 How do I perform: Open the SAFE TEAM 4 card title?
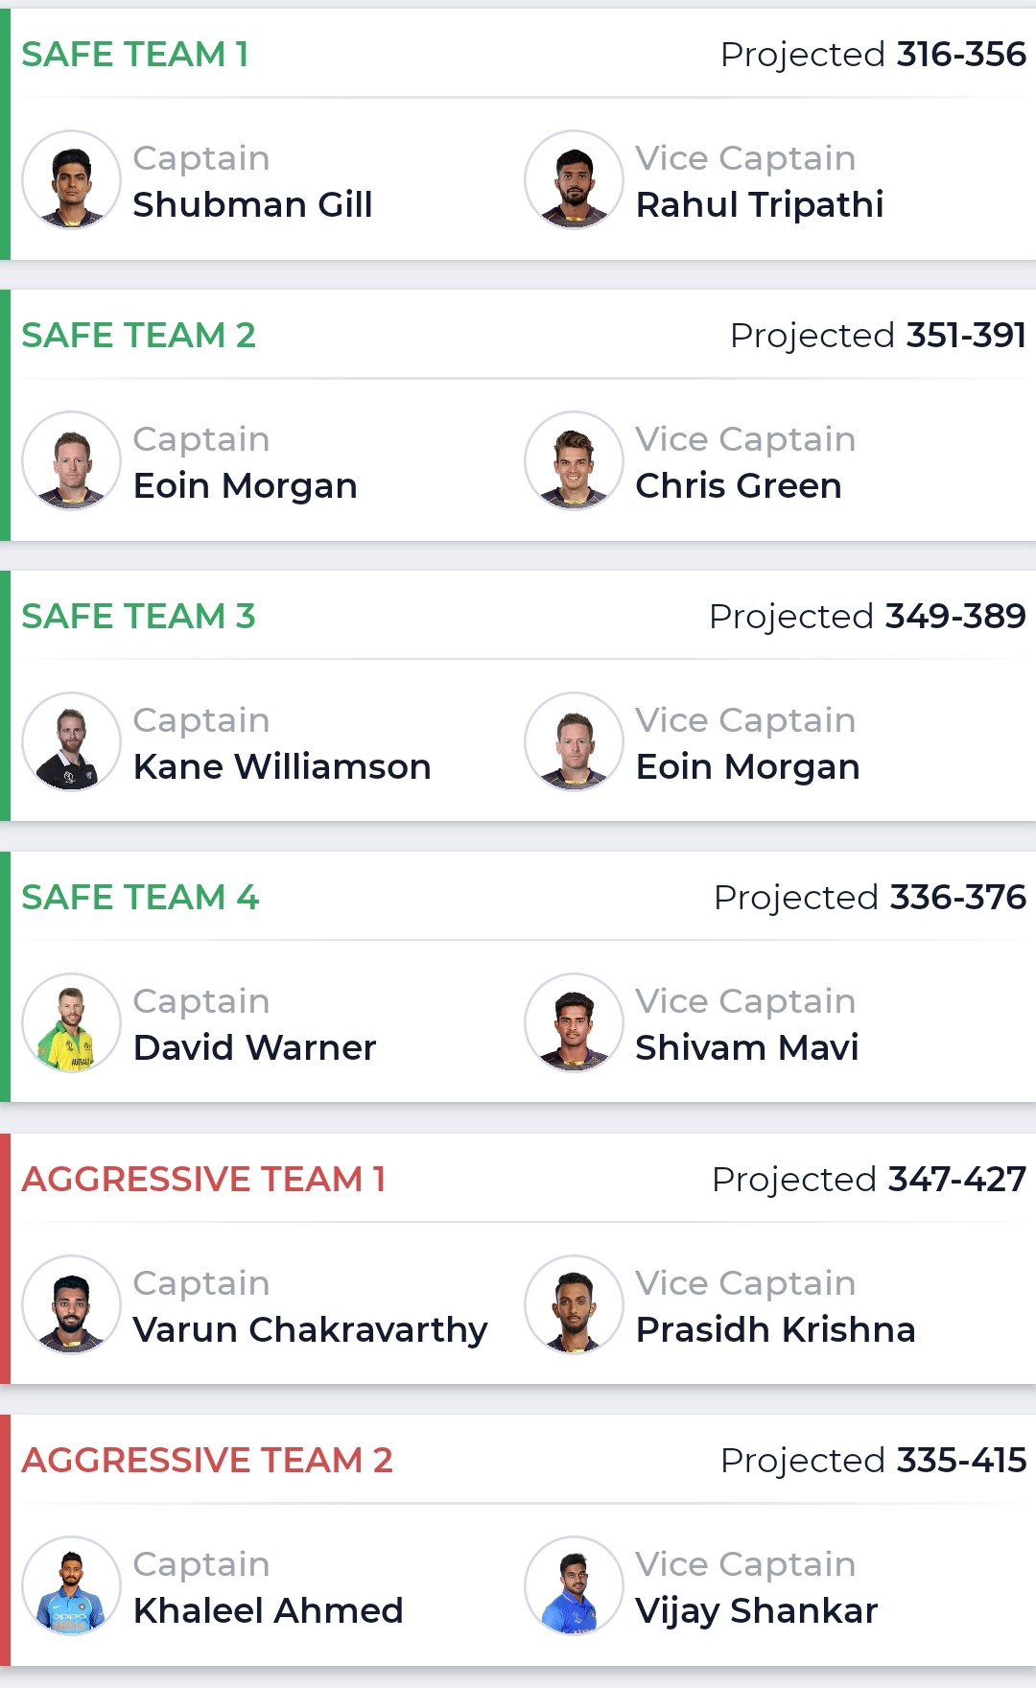pyautogui.click(x=140, y=898)
